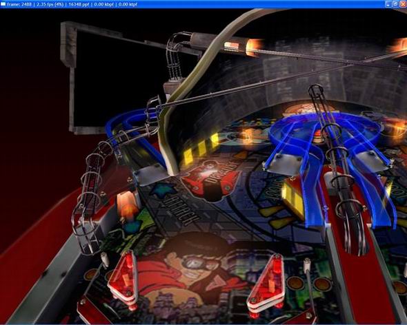Click the "0.00 ktpf" title text
This screenshot has height=325, width=407.
(128, 4)
